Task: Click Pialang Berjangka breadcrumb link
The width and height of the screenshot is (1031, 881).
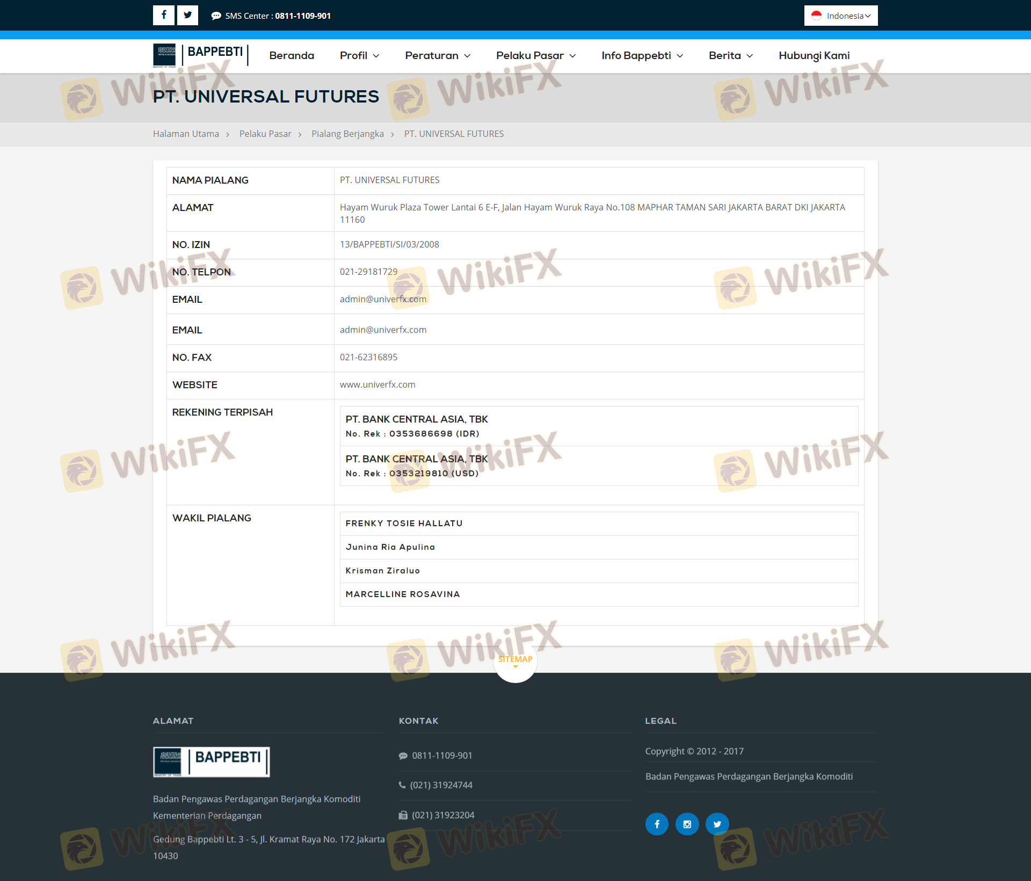Action: tap(347, 134)
